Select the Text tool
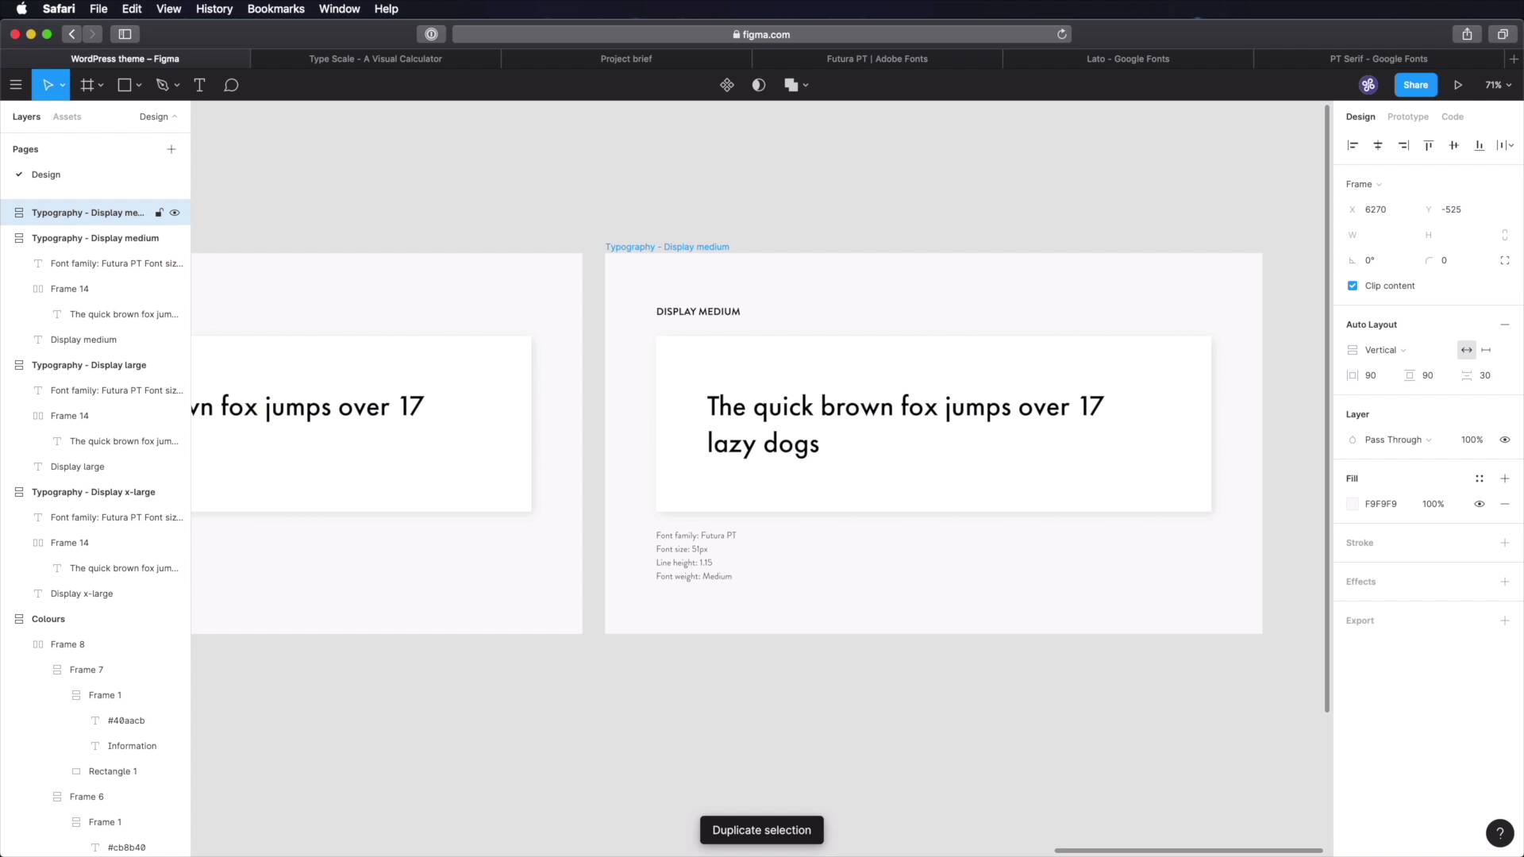The height and width of the screenshot is (857, 1524). 200,85
